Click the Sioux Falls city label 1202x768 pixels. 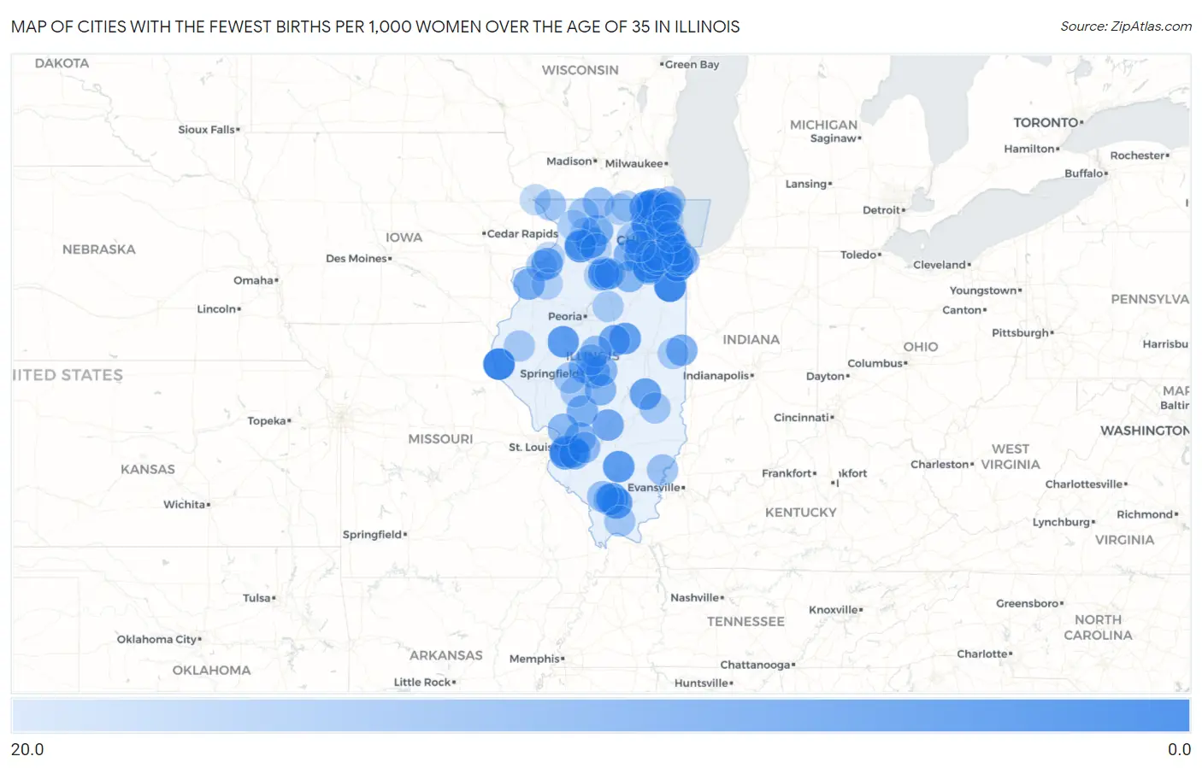[206, 129]
